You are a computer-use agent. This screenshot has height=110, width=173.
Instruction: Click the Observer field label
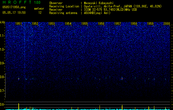56,3
